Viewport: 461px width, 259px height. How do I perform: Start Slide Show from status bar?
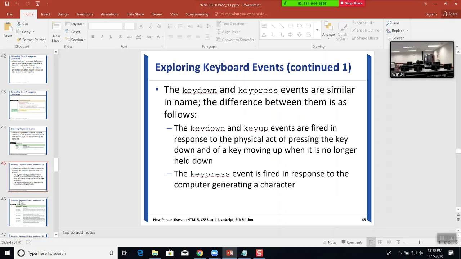point(398,242)
